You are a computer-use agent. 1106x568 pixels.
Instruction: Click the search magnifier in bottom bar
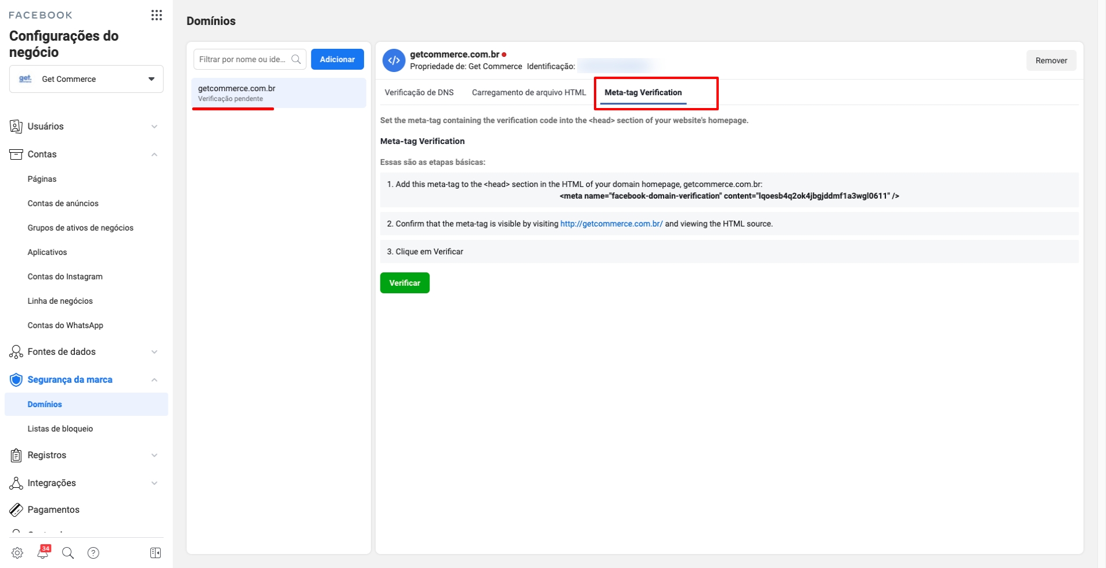(68, 553)
